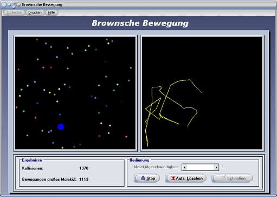Click the large blue molecule
This screenshot has height=197, width=277.
click(61, 127)
